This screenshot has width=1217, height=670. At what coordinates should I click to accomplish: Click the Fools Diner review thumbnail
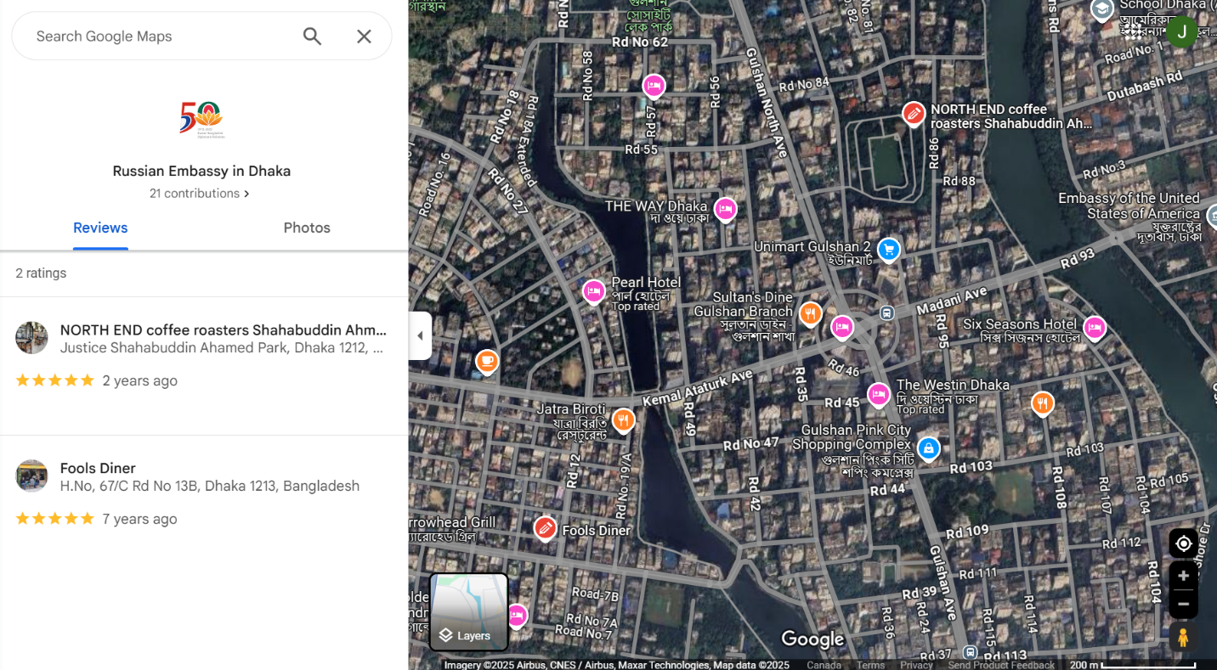point(31,476)
